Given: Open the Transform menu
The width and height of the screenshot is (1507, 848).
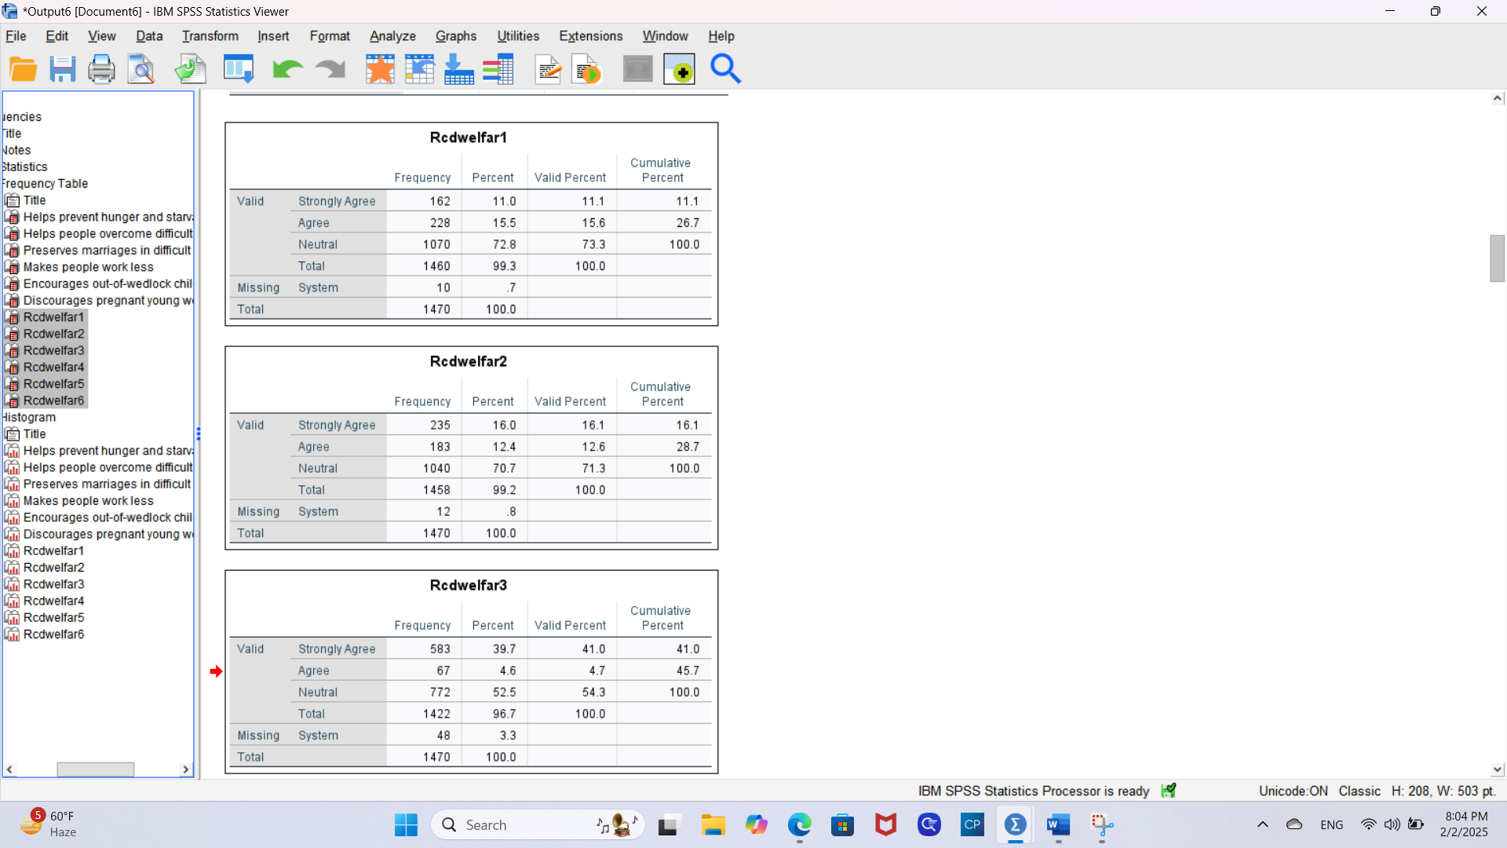Looking at the screenshot, I should [210, 36].
